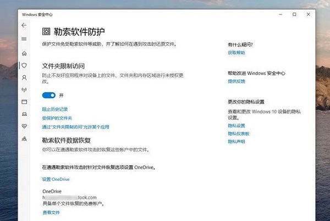Open app and browser control icon
330x221 pixels.
[x=24, y=102]
